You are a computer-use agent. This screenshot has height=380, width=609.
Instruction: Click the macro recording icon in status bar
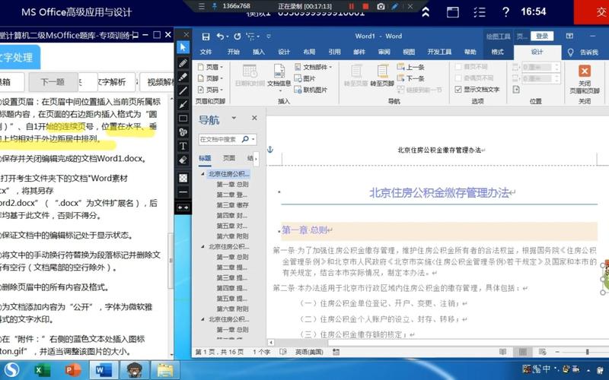[336, 352]
